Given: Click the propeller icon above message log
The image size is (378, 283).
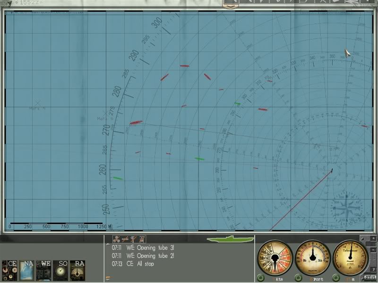Looking at the screenshot, I should pyautogui.click(x=117, y=240).
